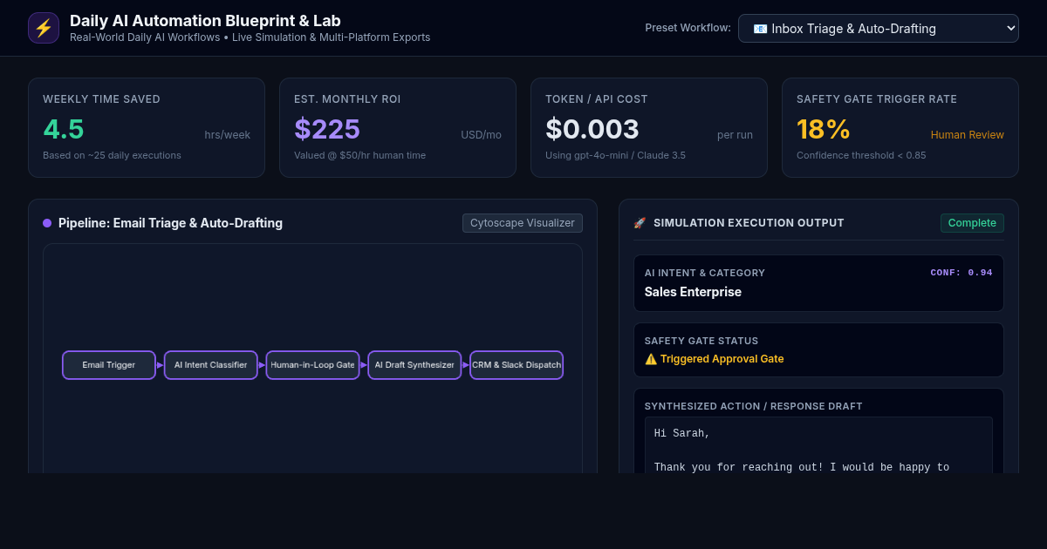Click the Synthesized Action / Response Draft label
1047x549 pixels.
click(753, 406)
